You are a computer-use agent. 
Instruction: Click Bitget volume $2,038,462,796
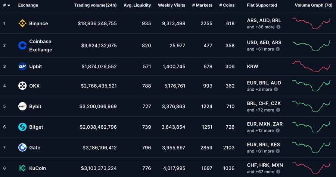(x=98, y=127)
